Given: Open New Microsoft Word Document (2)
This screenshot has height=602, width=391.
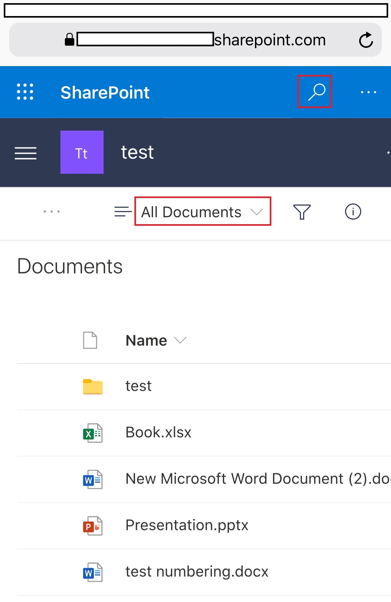Looking at the screenshot, I should [258, 479].
